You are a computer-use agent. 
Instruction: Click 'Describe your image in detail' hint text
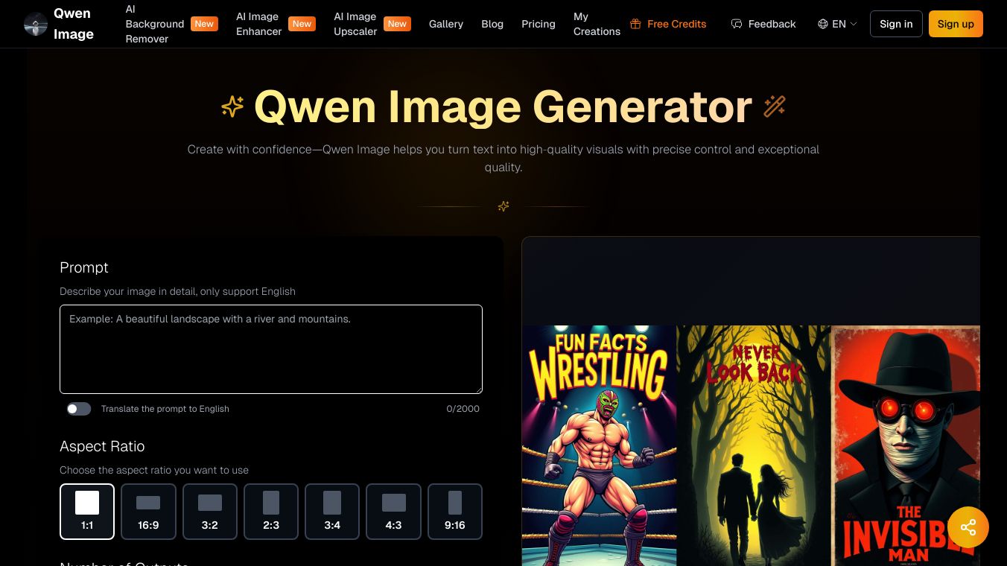click(x=177, y=291)
